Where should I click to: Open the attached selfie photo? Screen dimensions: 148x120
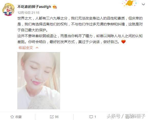[x=39, y=81]
